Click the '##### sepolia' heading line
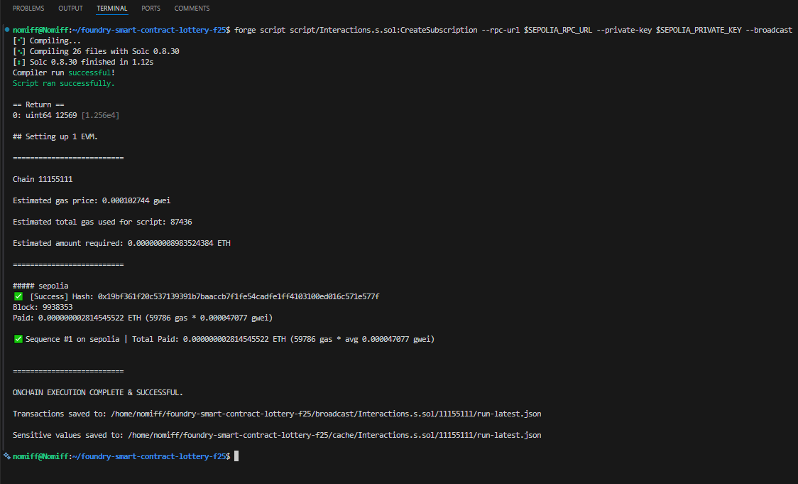 click(x=40, y=286)
